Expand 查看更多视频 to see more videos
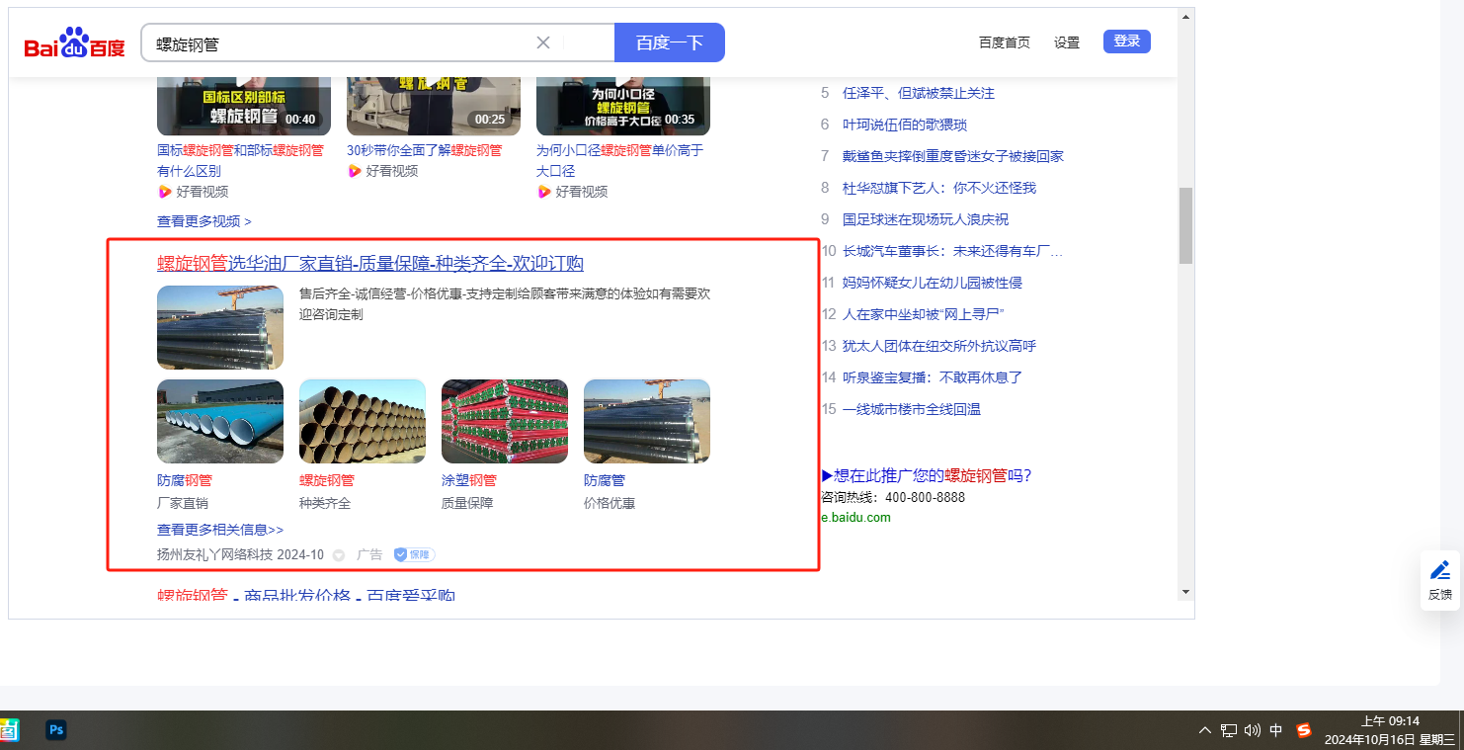This screenshot has width=1464, height=750. 204,221
